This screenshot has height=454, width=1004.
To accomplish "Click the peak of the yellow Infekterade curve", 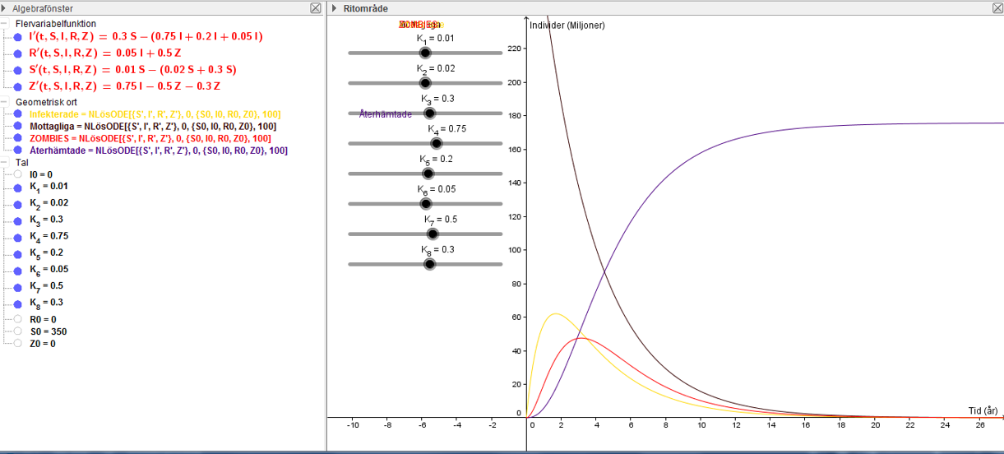I will (x=557, y=313).
